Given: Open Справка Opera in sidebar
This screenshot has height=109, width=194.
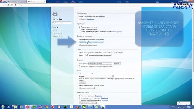Looking at the screenshot, I should pos(58,36).
